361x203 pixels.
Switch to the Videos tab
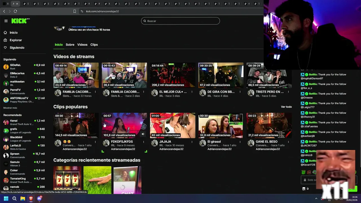pos(82,45)
